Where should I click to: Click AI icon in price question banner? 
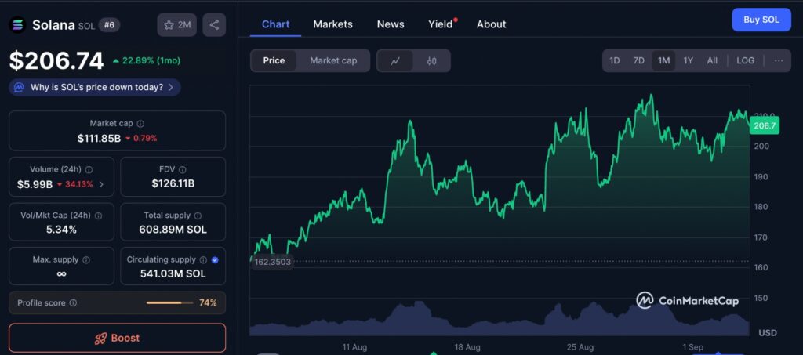(x=19, y=88)
